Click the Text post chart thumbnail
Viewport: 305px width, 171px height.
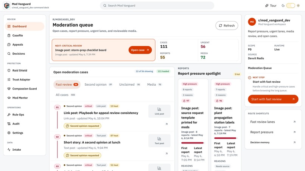click(159, 141)
